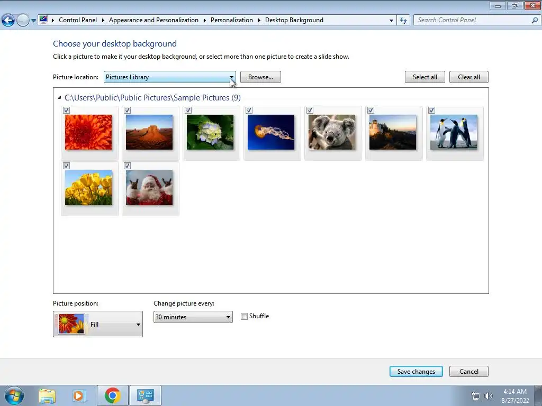Viewport: 542px width, 406px height.
Task: Select the penguins thumbnail
Action: [x=454, y=132]
